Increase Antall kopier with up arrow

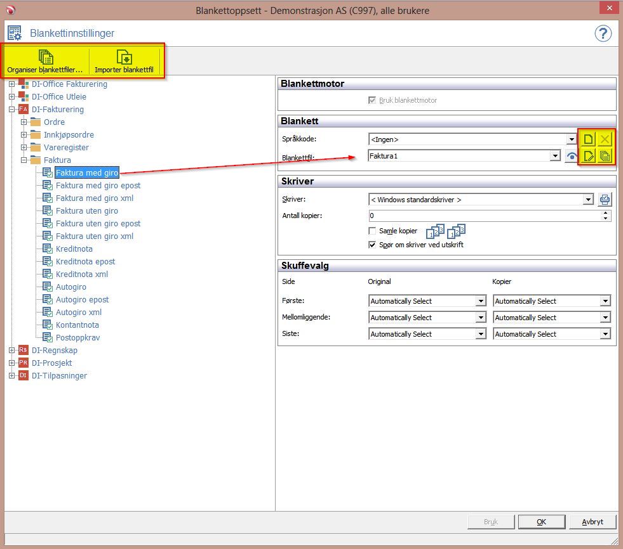coord(606,213)
